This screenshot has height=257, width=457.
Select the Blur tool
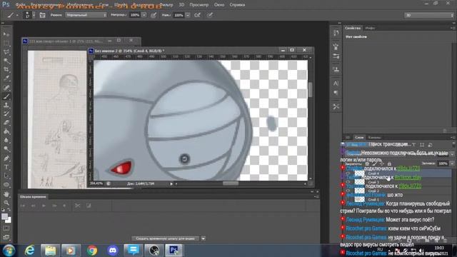pyautogui.click(x=6, y=140)
